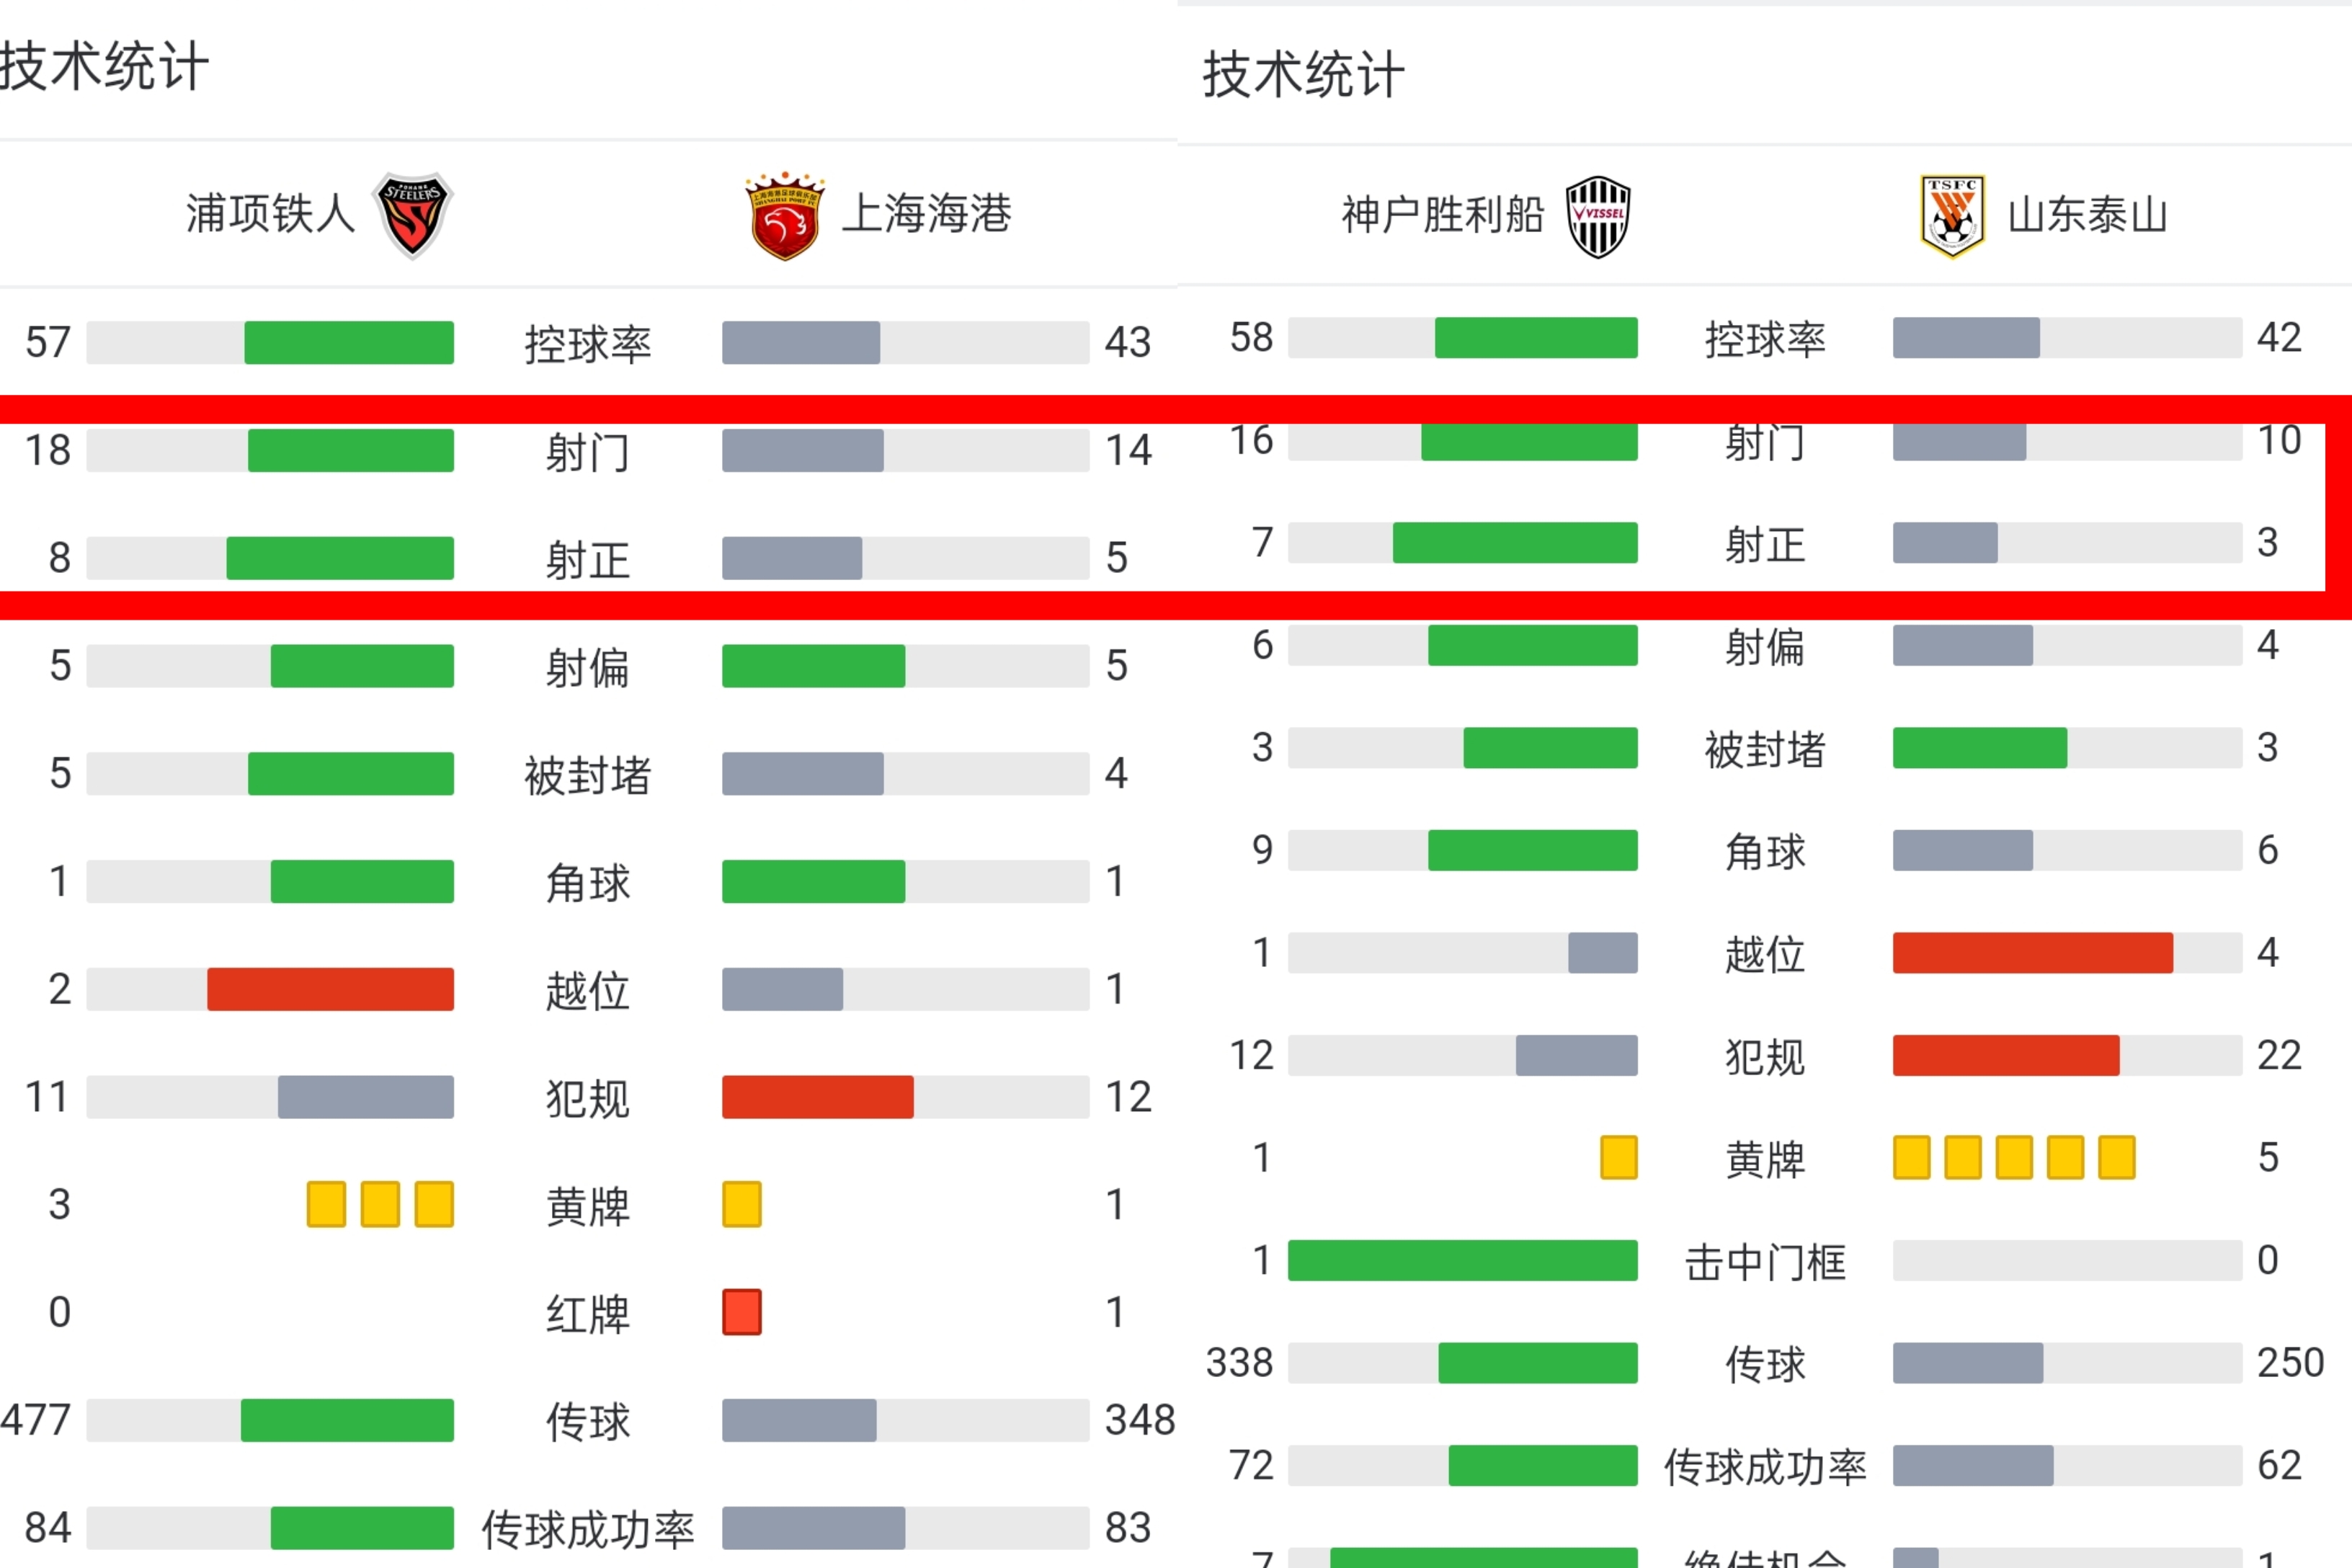2352x1568 pixels.
Task: Click the Pohang Steelers team logo
Action: (412, 215)
